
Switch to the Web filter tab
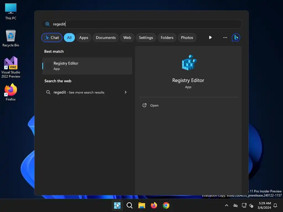pyautogui.click(x=127, y=38)
